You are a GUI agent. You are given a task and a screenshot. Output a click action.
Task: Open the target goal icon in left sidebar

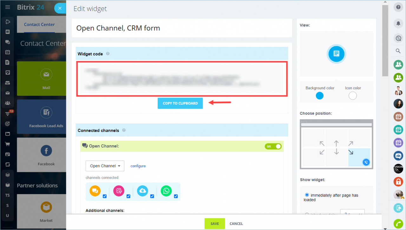8,124
